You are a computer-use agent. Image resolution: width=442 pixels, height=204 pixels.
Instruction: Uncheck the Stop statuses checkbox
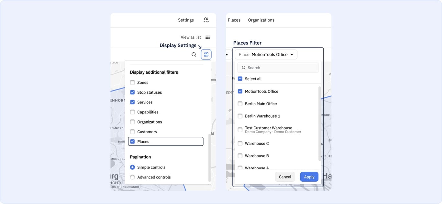tap(132, 92)
